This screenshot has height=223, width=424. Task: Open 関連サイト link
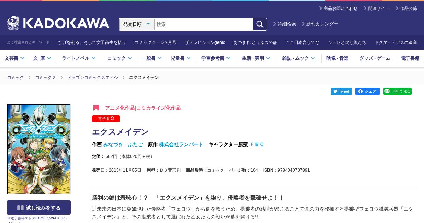(x=376, y=8)
